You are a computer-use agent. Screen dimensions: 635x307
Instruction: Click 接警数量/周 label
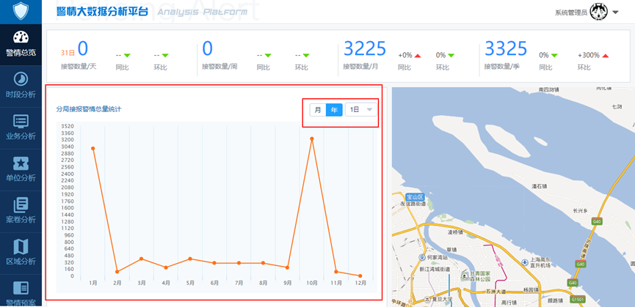click(x=219, y=67)
